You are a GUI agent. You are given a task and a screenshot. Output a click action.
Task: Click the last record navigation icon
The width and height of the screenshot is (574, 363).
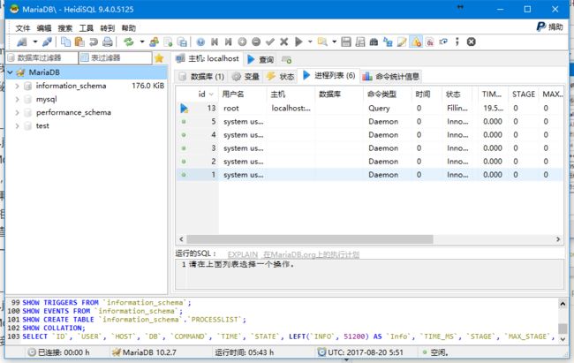pos(228,42)
